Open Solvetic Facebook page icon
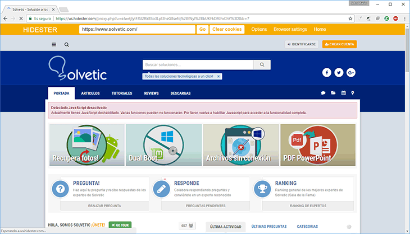The height and width of the screenshot is (234, 410). point(326,72)
